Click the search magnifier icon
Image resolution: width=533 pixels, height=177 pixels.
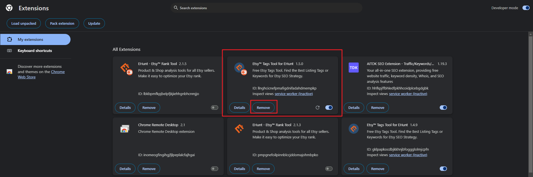click(x=176, y=8)
